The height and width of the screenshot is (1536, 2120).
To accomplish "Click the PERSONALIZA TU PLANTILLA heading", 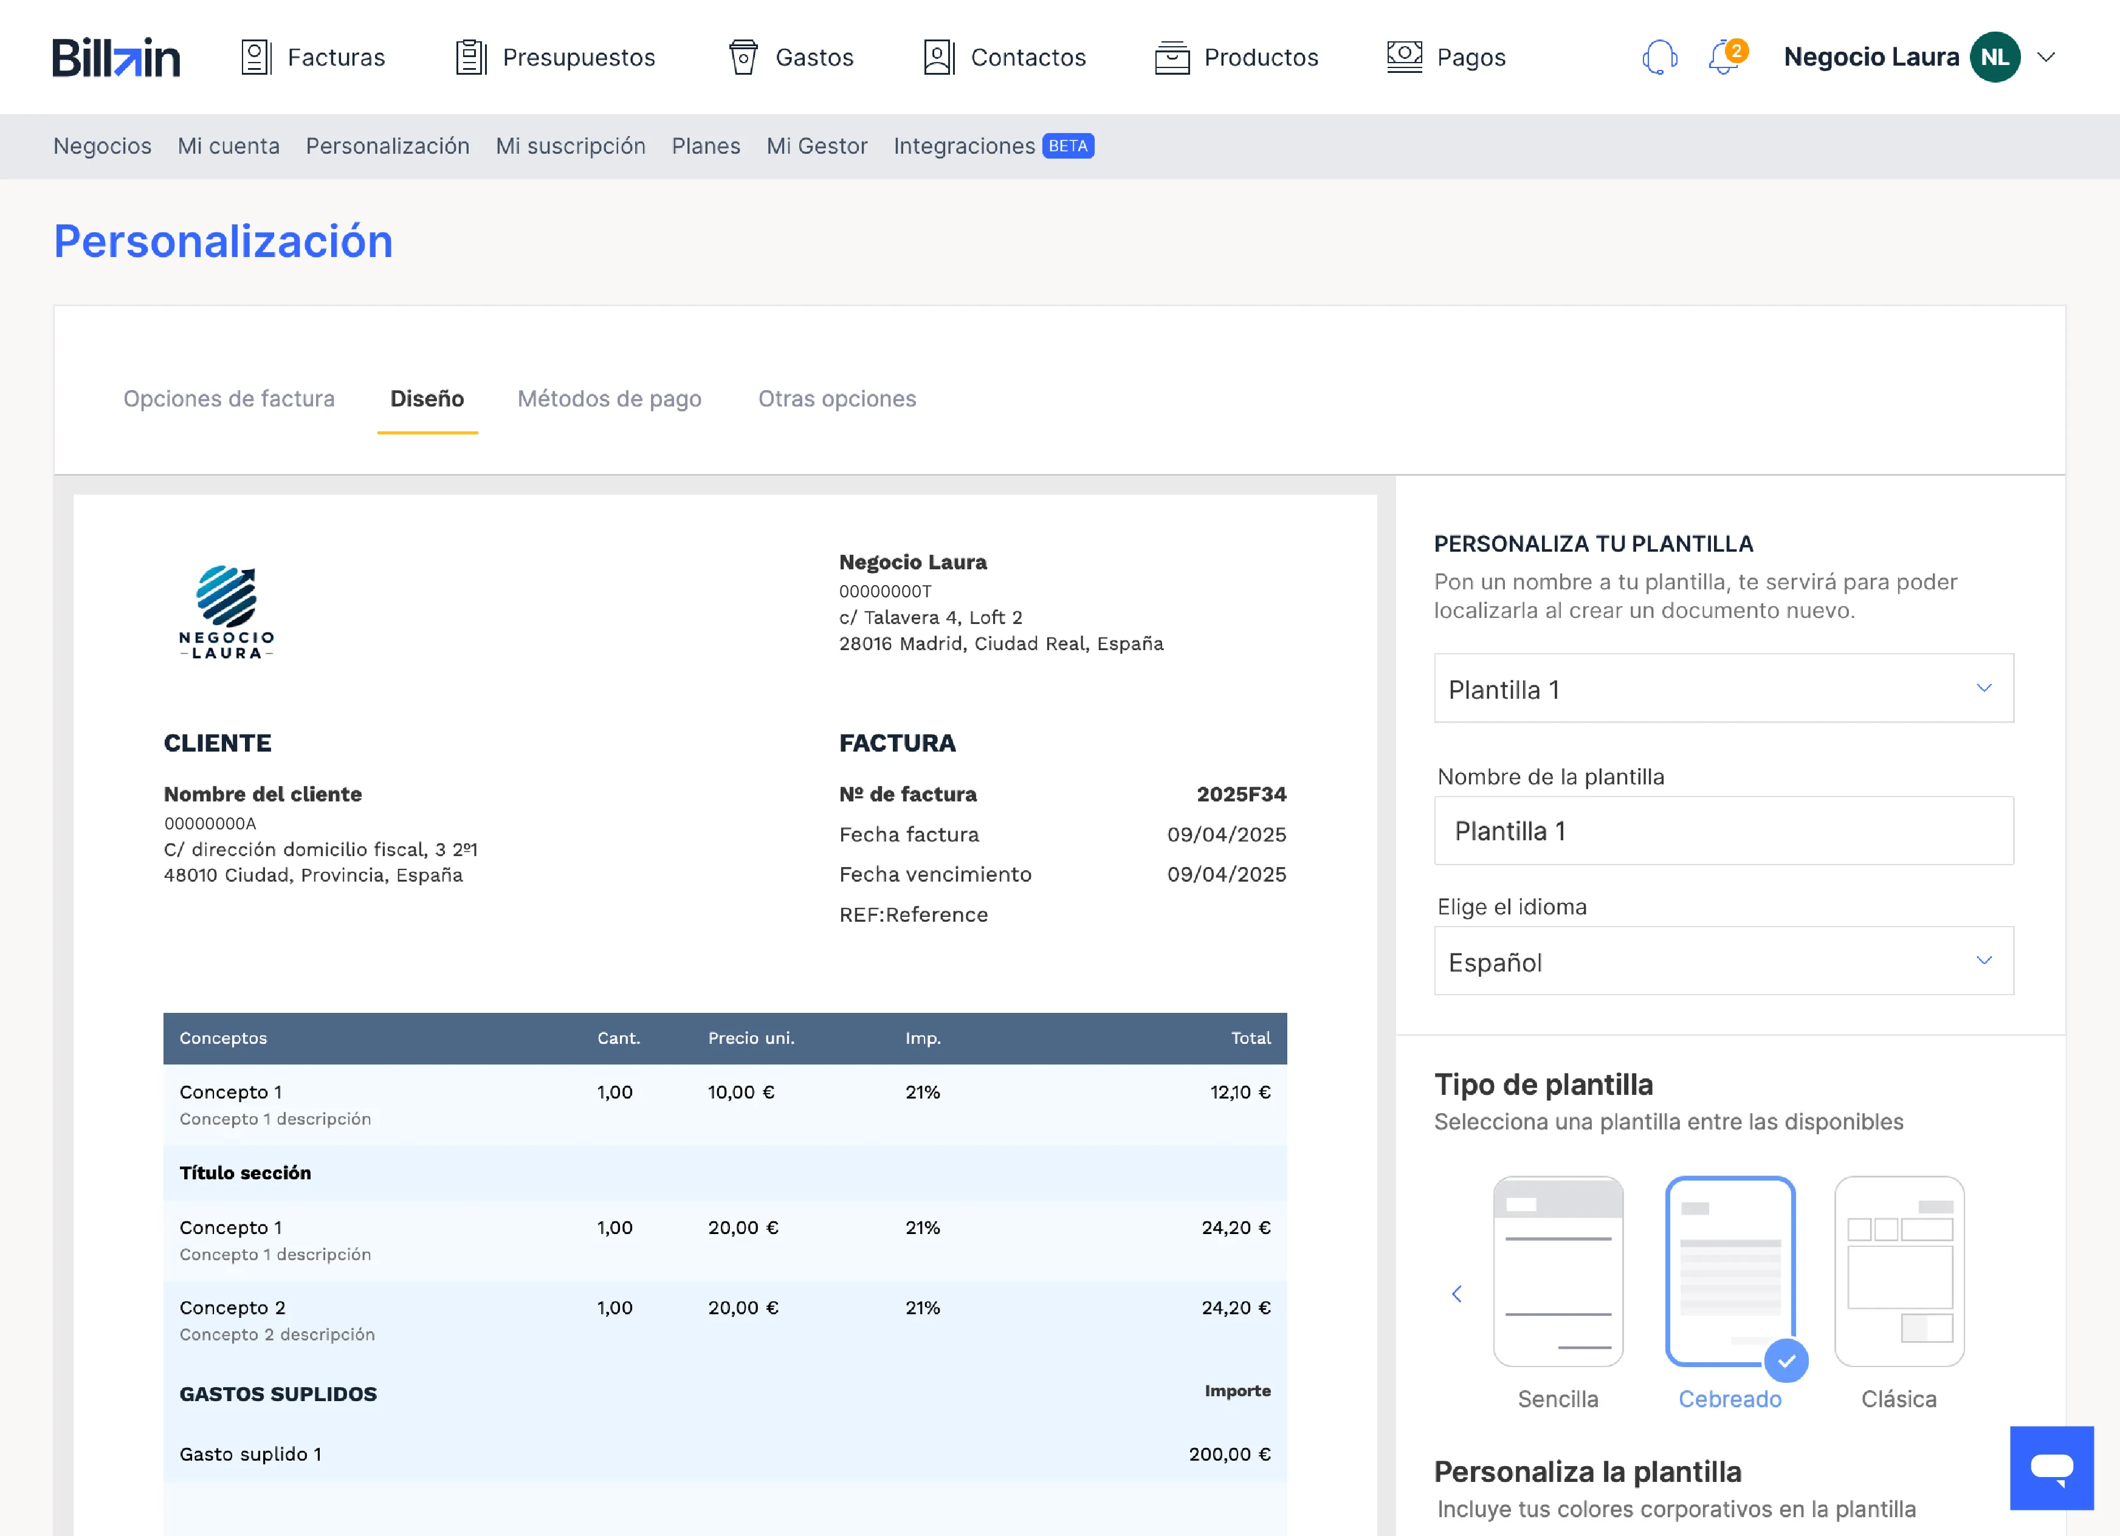I will tap(1594, 544).
